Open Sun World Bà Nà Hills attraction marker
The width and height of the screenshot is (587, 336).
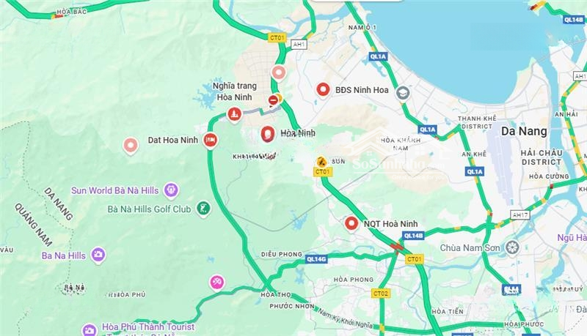(x=171, y=190)
